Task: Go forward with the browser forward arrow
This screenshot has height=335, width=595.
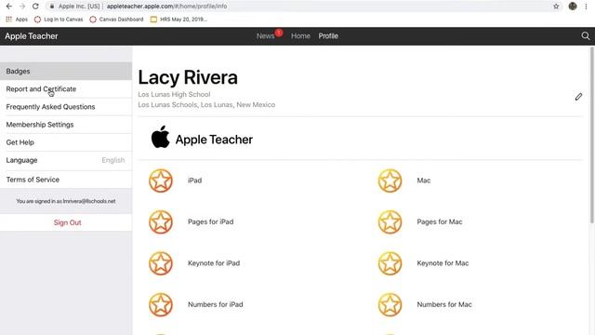Action: click(22, 7)
